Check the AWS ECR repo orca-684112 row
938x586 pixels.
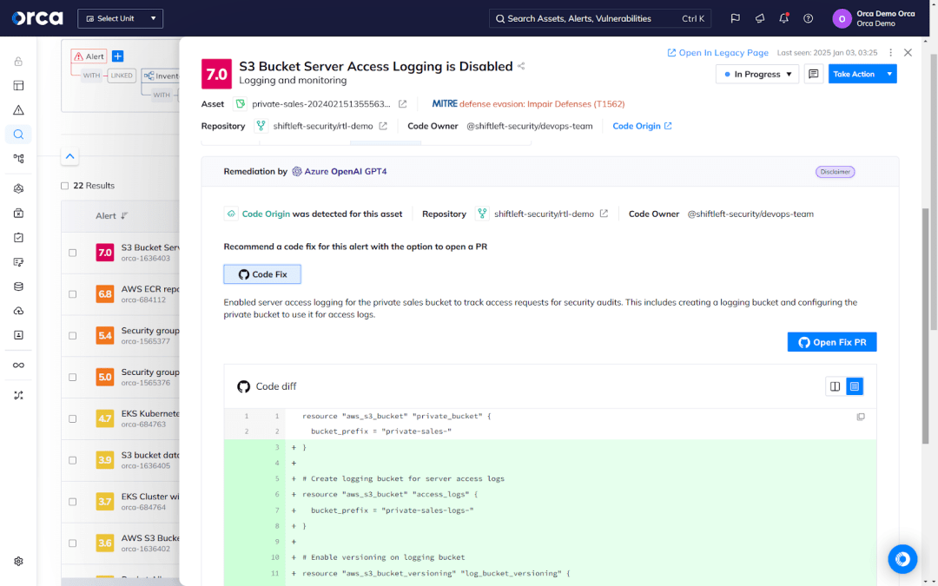(x=72, y=294)
